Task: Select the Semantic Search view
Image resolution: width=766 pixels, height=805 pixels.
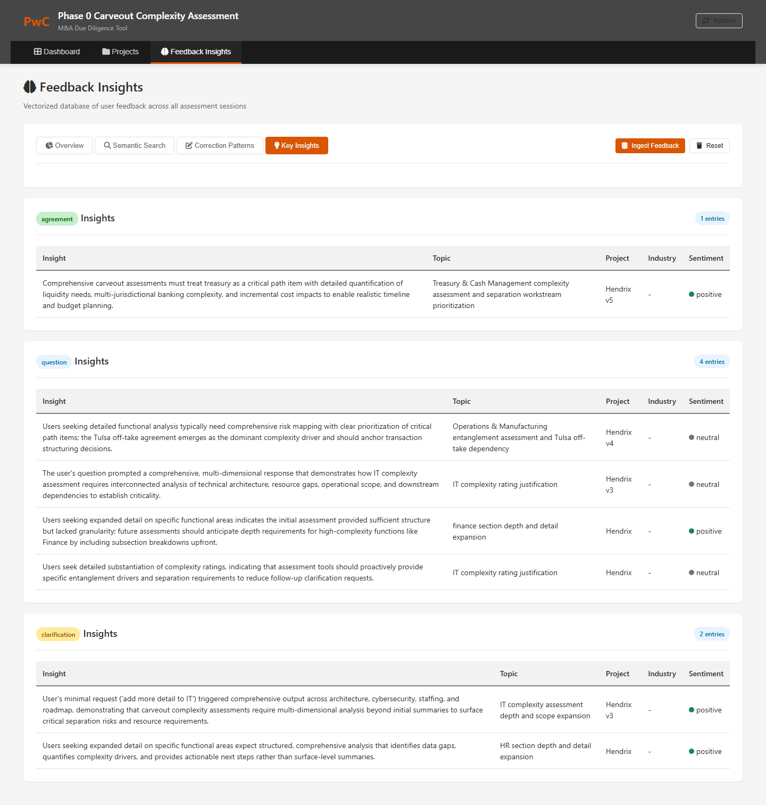Action: pos(134,145)
